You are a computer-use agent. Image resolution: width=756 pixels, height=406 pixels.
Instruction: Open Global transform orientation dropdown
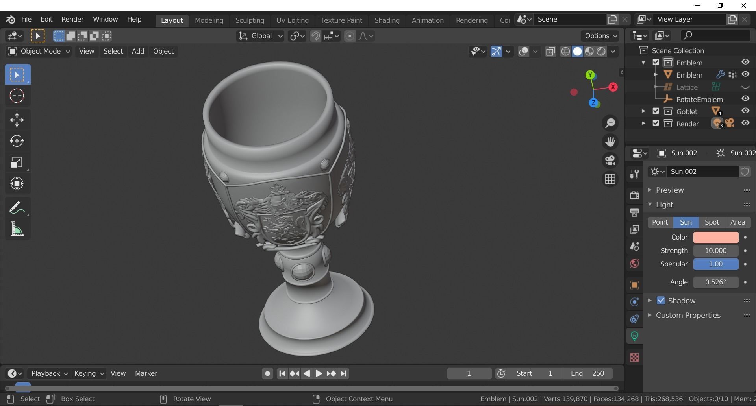pyautogui.click(x=260, y=36)
